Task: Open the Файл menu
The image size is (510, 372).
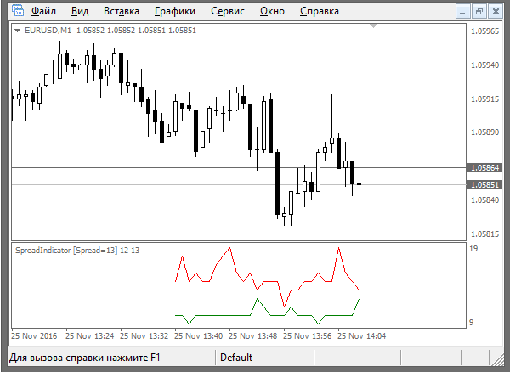Action: 43,11
